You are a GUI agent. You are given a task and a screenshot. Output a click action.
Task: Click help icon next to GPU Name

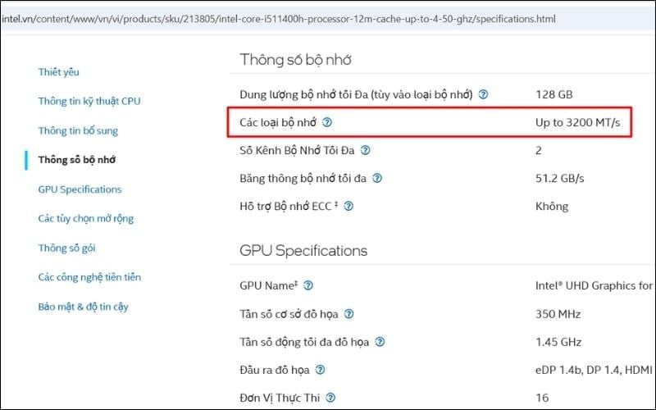[308, 285]
